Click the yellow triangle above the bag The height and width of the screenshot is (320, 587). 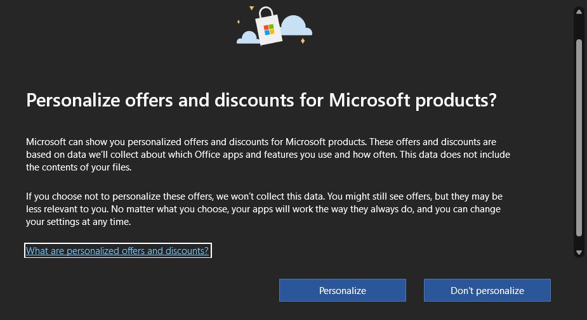[251, 8]
